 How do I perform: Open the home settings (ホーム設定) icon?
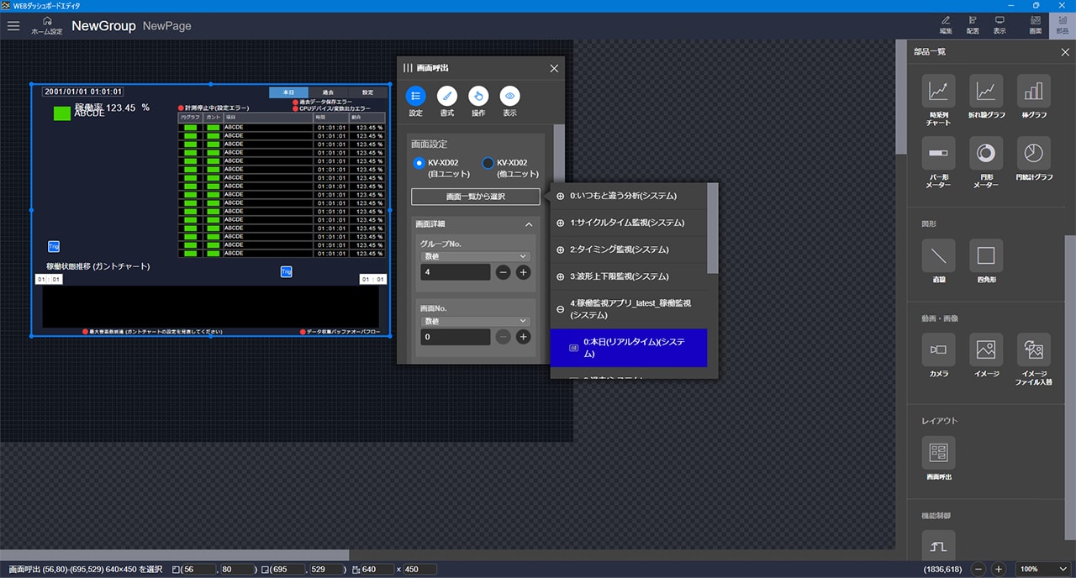tap(47, 21)
